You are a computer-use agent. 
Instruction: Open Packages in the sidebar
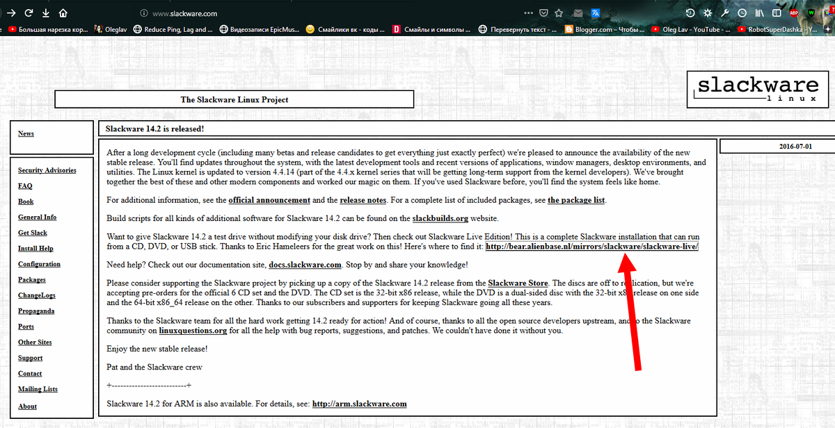coord(32,279)
